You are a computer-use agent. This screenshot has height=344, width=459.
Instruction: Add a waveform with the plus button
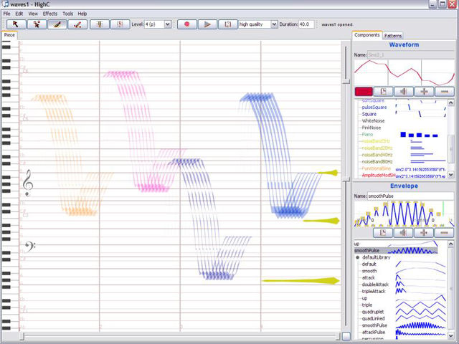point(424,92)
